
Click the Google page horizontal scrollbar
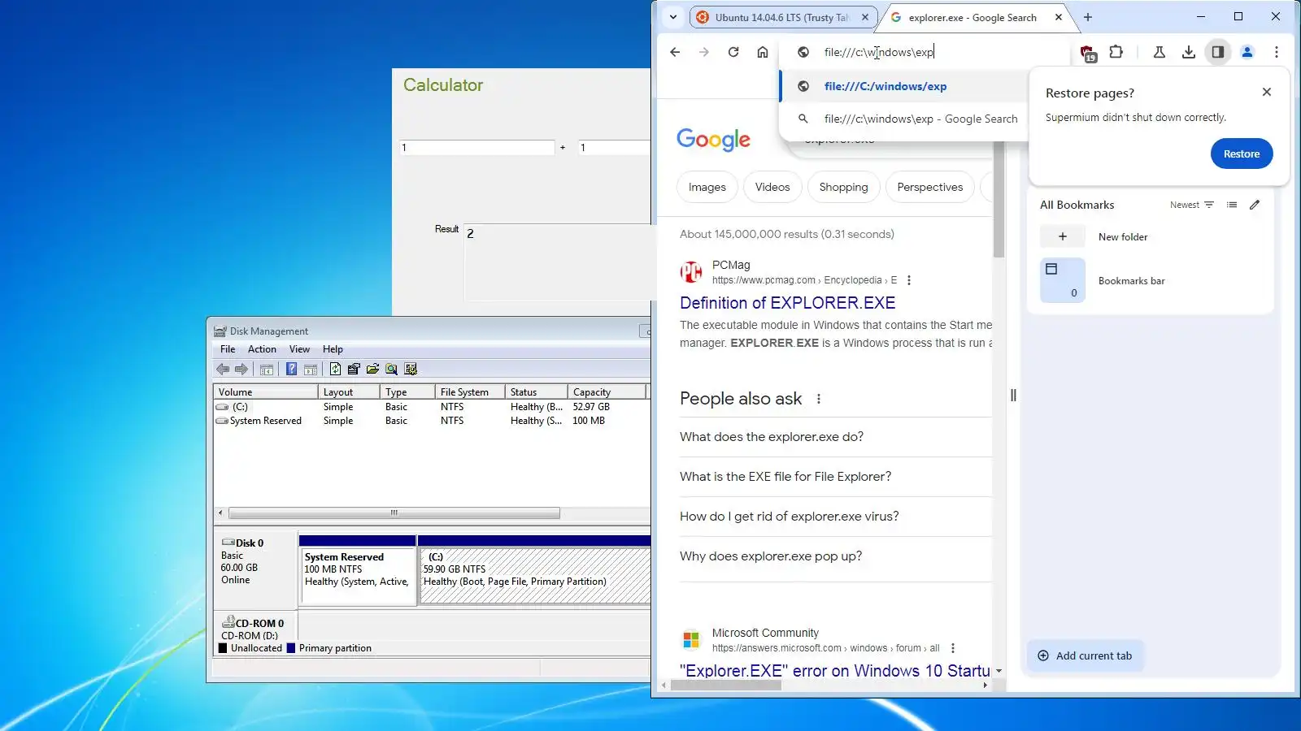coord(725,685)
